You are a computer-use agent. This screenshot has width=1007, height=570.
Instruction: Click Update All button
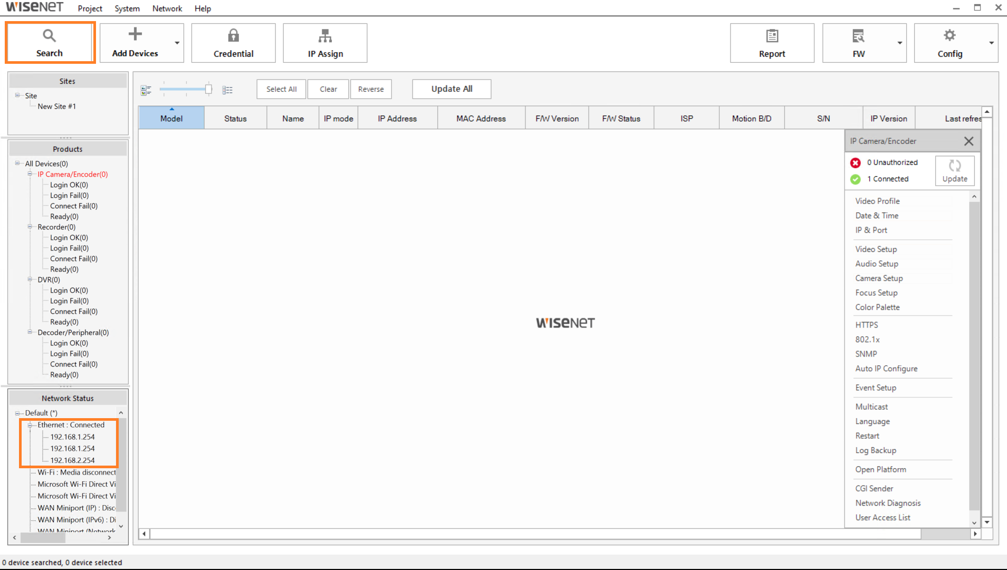[452, 89]
